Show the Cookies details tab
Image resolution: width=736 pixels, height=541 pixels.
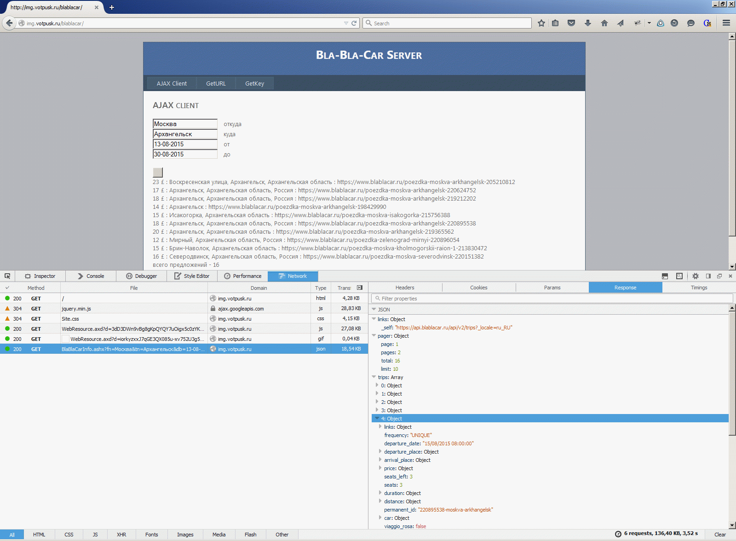[479, 288]
